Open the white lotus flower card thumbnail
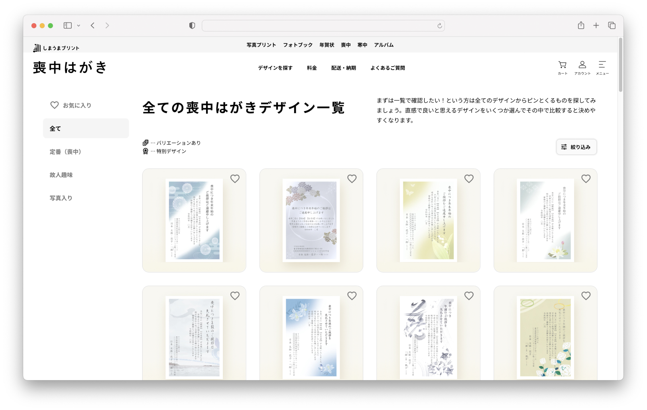Viewport: 647px width, 410px height. tap(545, 220)
